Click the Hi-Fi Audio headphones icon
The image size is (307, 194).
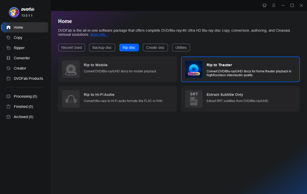coord(71,99)
